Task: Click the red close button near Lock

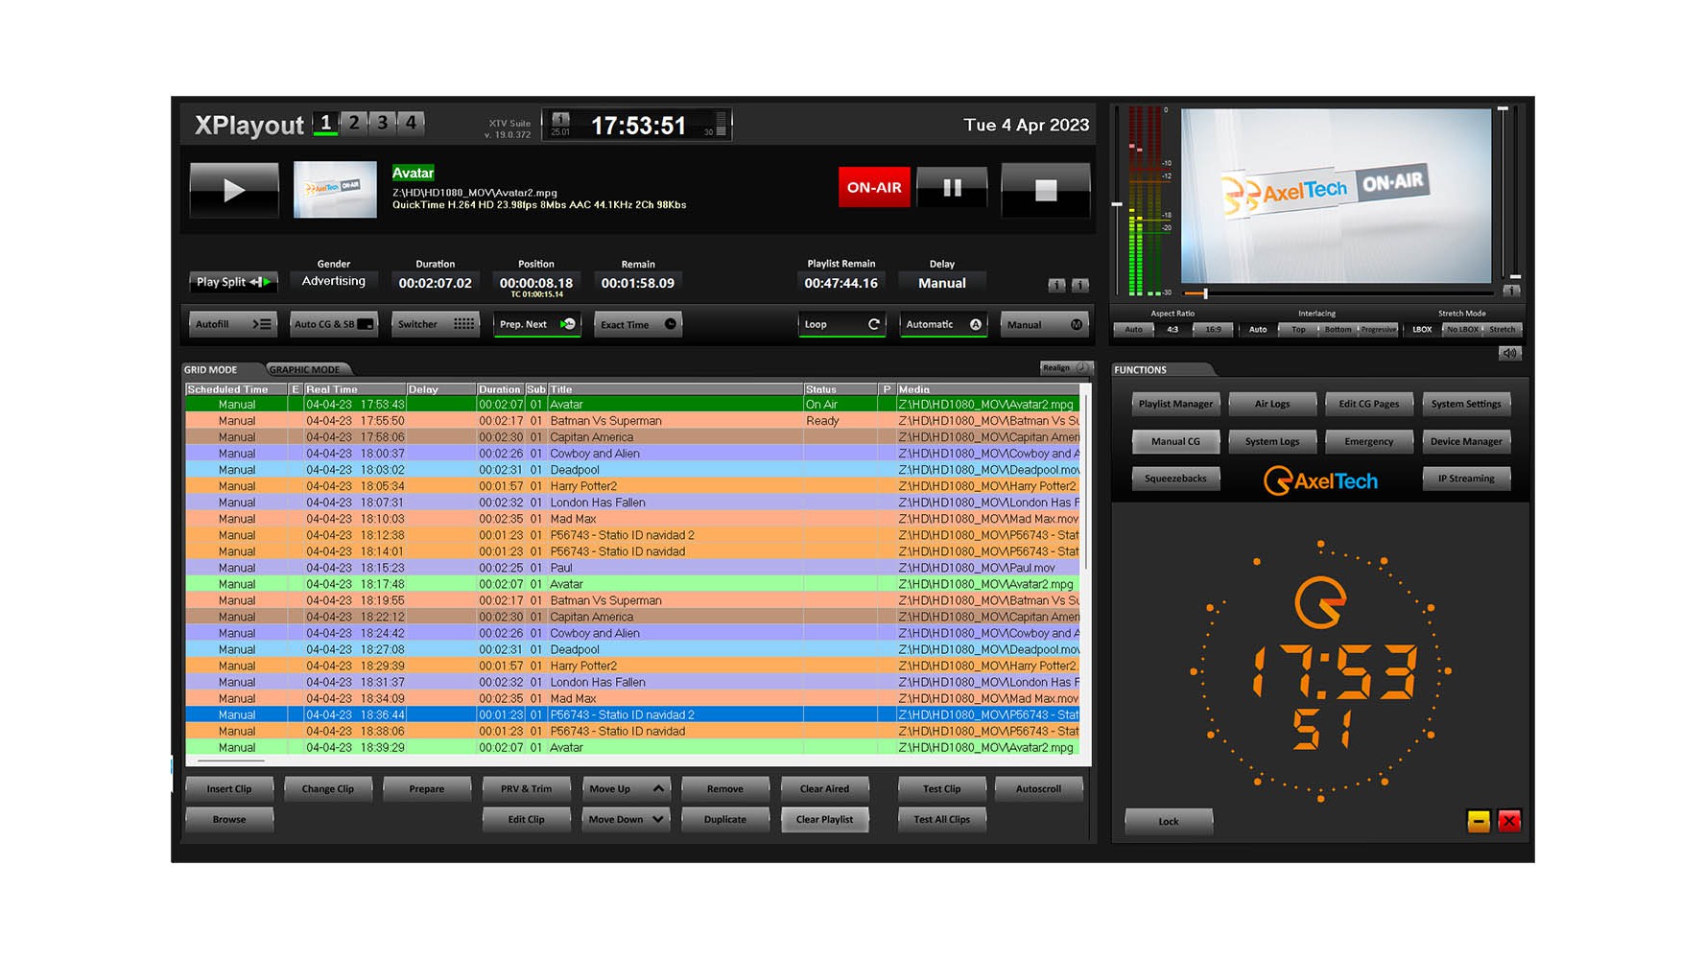Action: pos(1508,821)
